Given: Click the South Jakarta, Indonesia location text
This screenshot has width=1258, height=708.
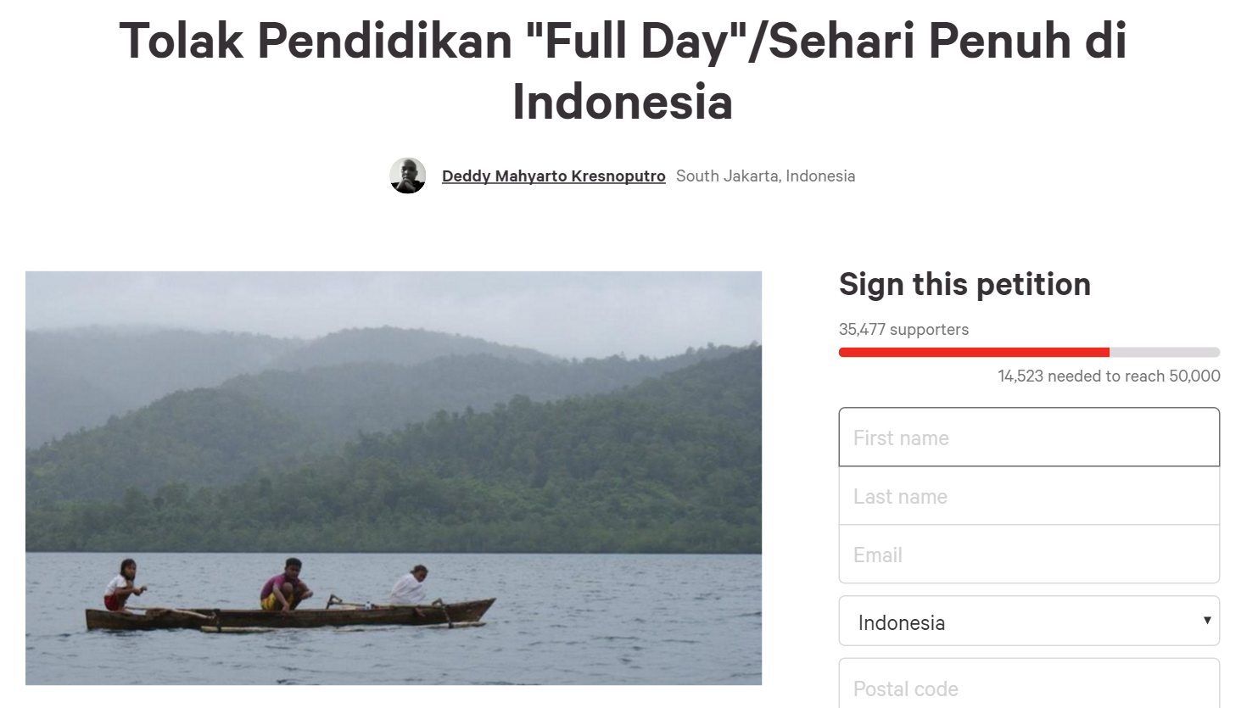Looking at the screenshot, I should (765, 176).
